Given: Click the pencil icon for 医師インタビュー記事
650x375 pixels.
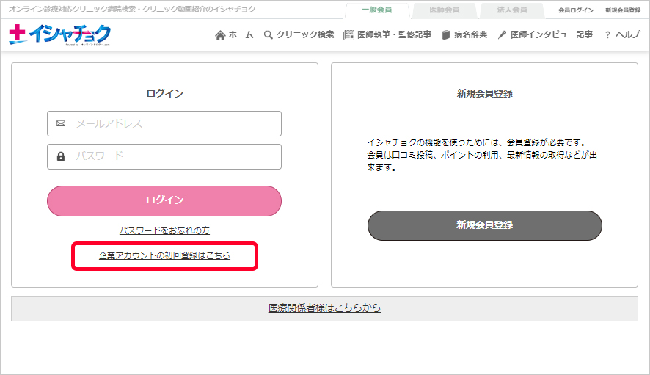Looking at the screenshot, I should coord(503,35).
